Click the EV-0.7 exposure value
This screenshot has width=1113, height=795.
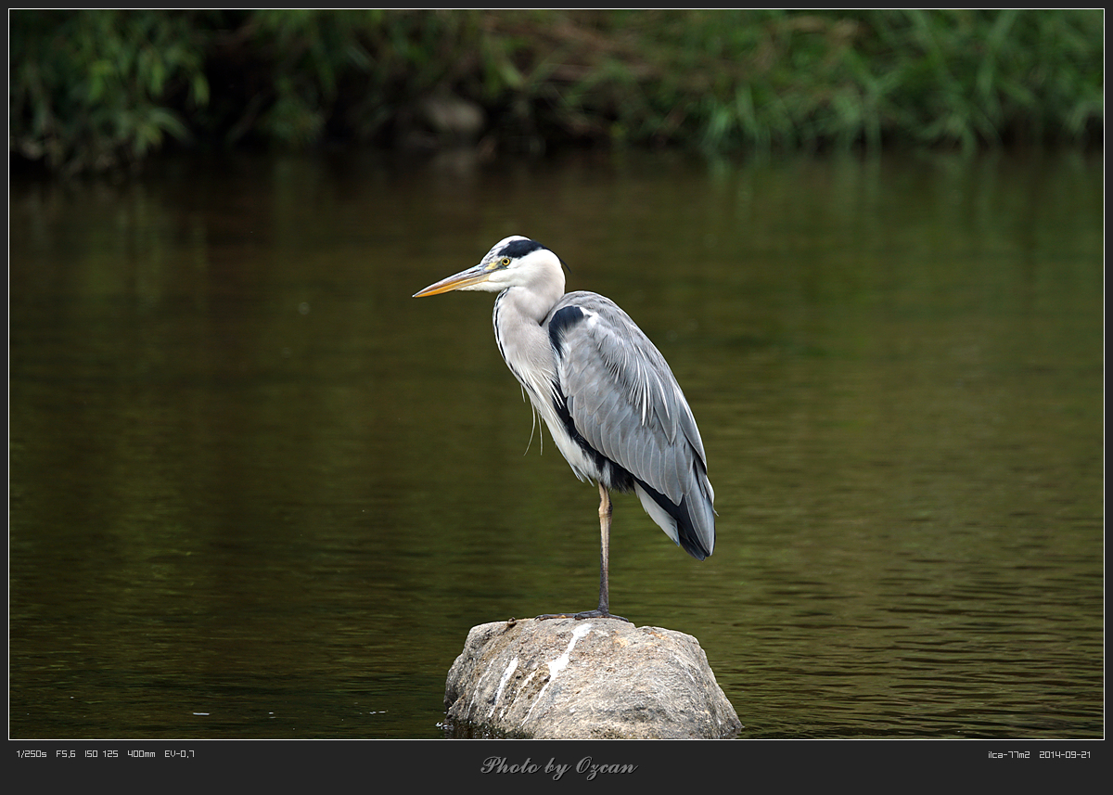tap(179, 754)
